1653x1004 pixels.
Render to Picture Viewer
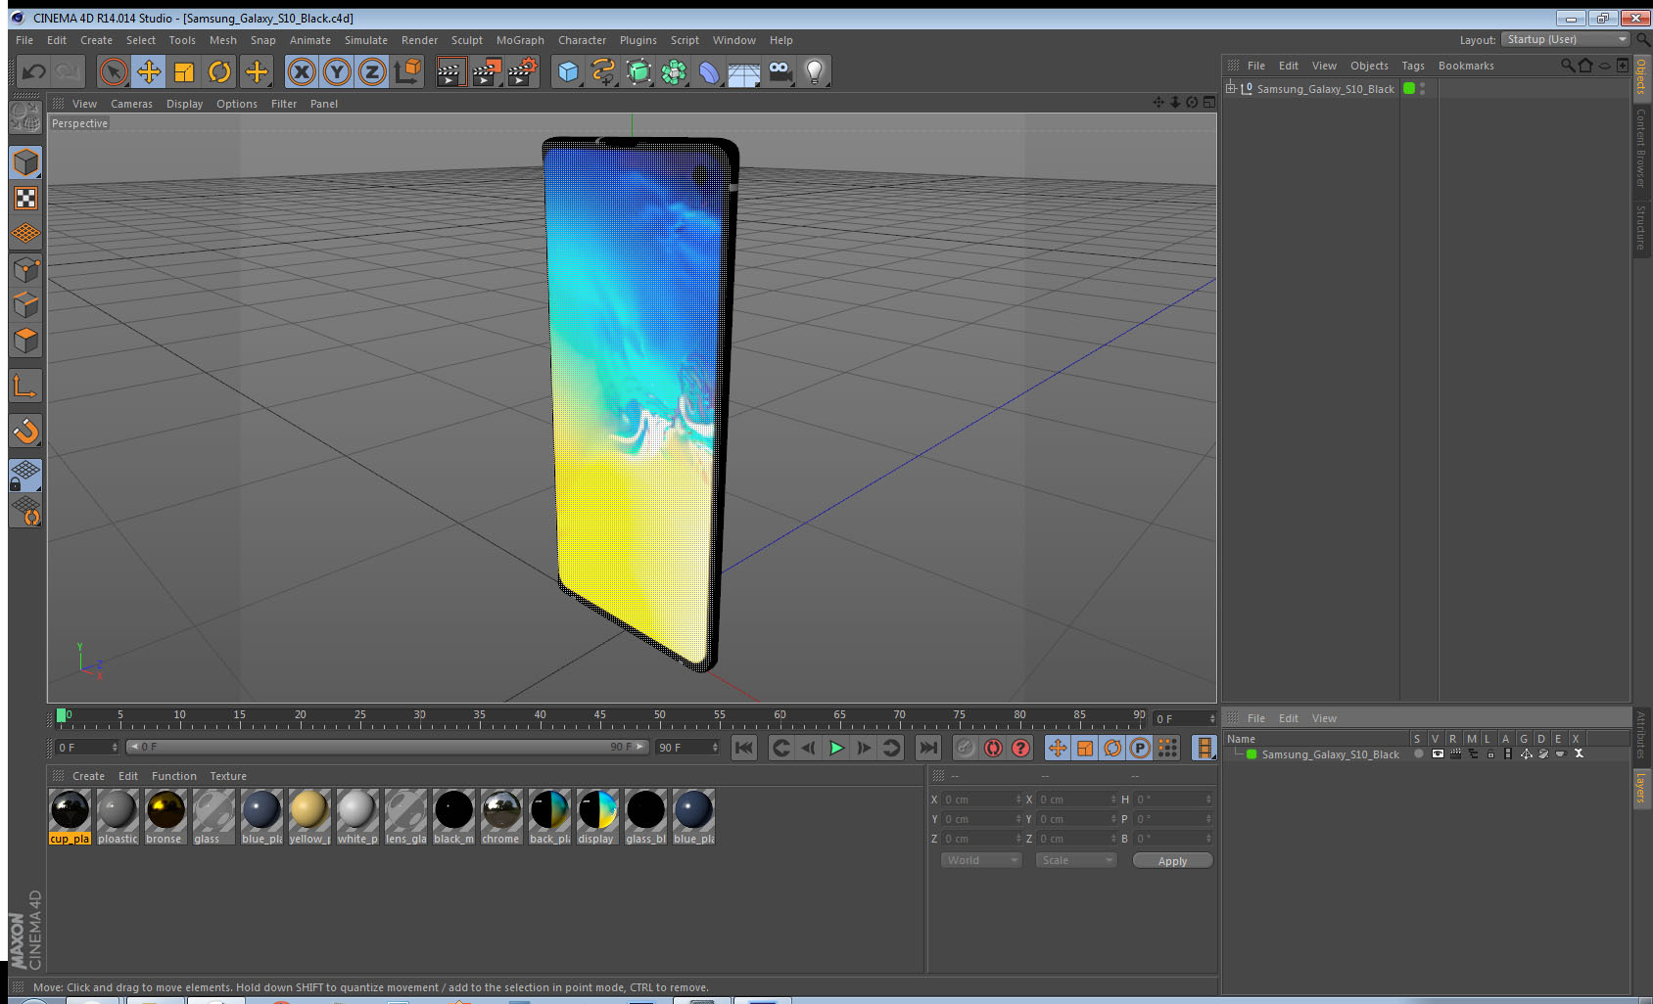pos(486,71)
